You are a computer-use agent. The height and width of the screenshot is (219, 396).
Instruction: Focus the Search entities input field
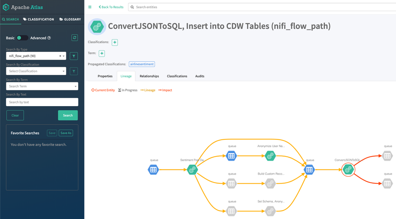click(263, 7)
